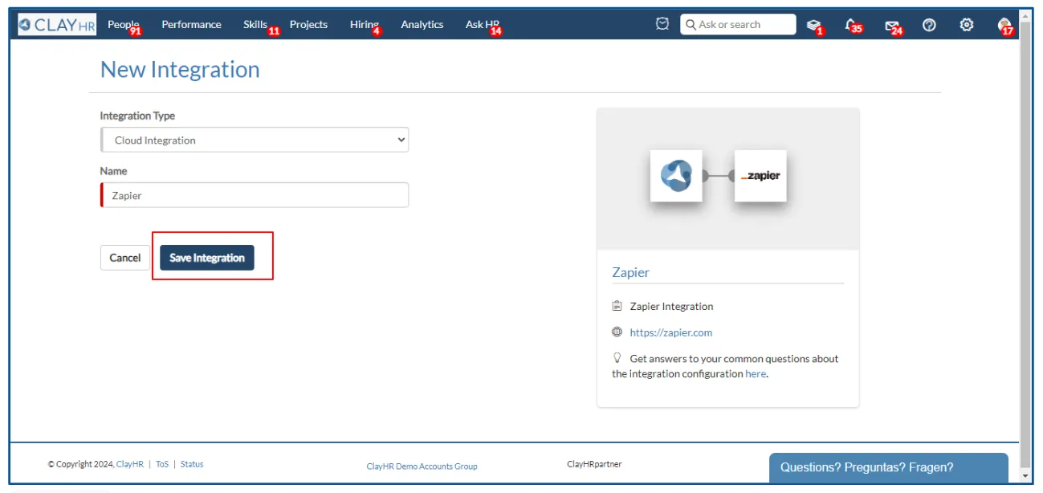Open the https://zapier.com link
This screenshot has width=1043, height=493.
670,332
